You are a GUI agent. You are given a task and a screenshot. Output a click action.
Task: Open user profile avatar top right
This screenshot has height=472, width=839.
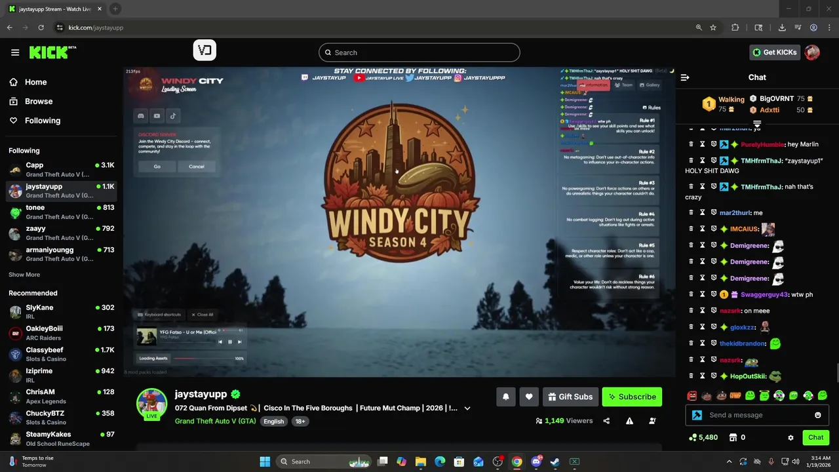(812, 52)
